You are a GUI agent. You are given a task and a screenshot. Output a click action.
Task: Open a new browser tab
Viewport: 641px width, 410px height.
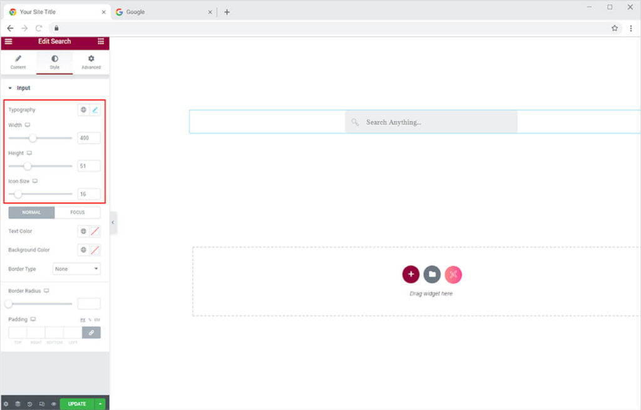(227, 12)
